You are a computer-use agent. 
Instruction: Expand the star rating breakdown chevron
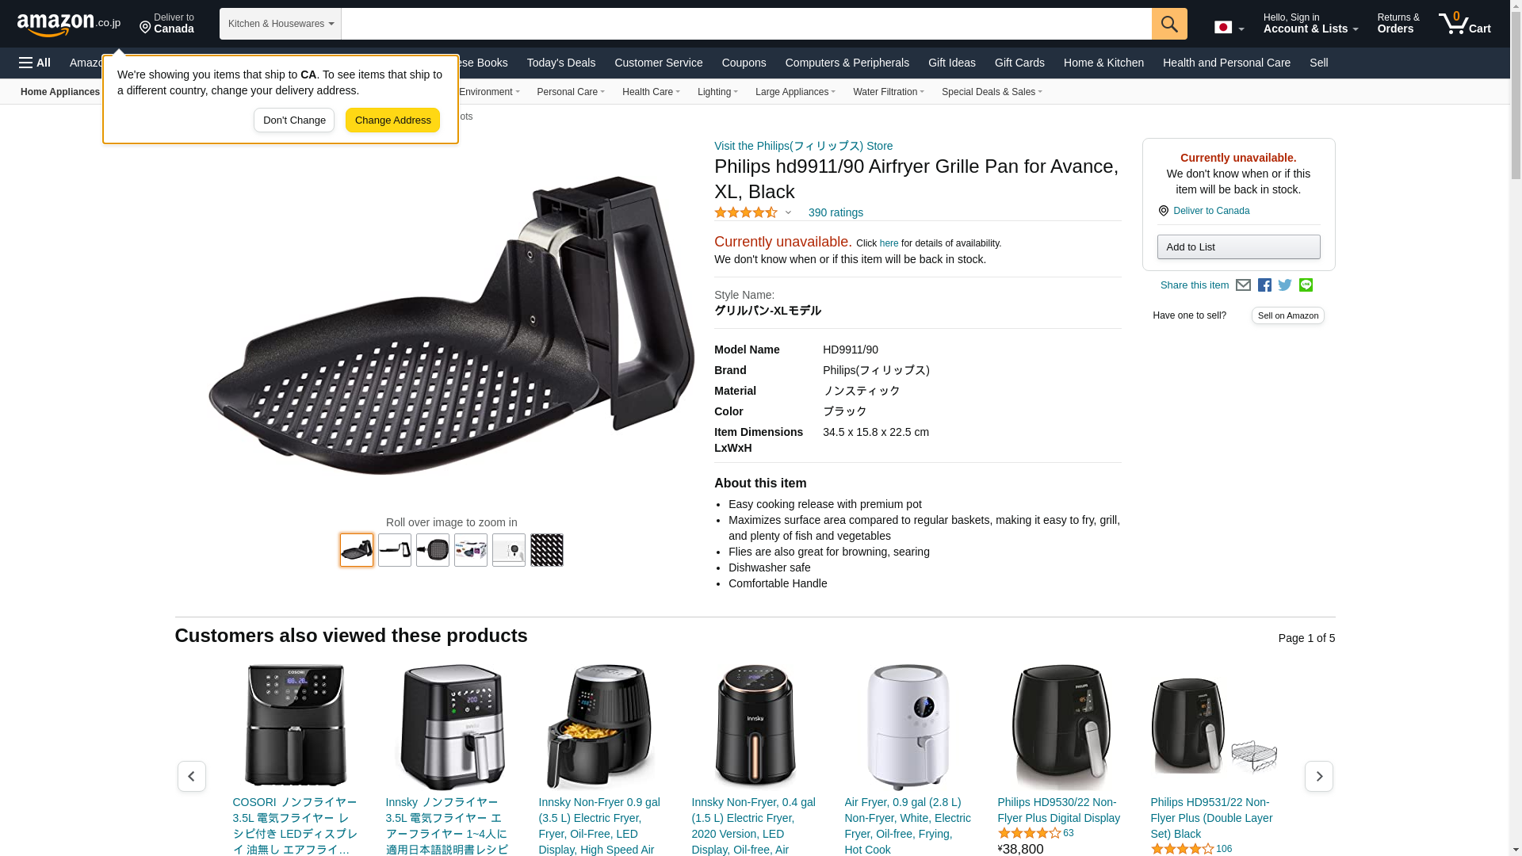click(x=788, y=212)
